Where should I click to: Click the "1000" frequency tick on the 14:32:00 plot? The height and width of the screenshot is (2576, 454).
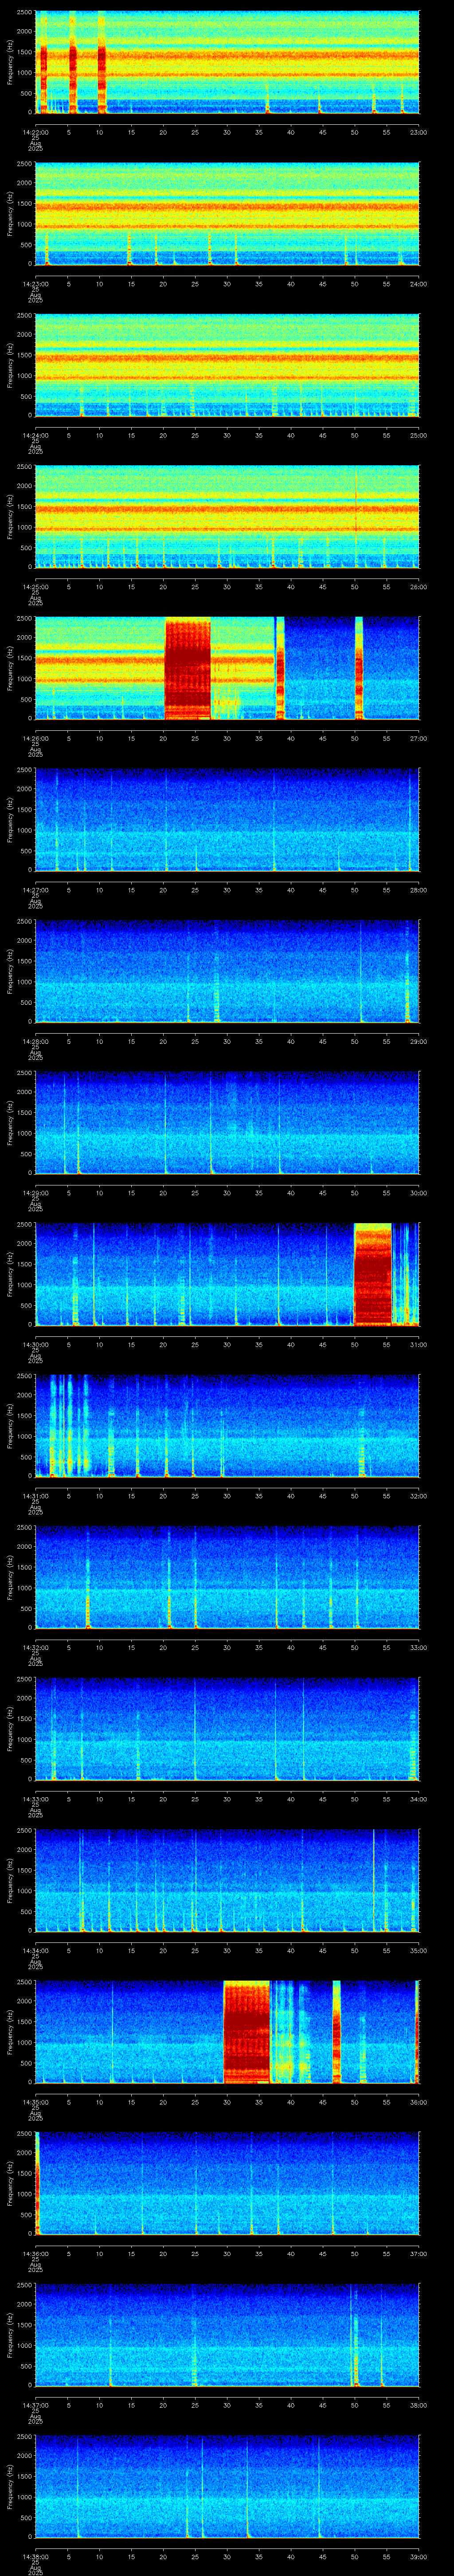coord(24,1588)
